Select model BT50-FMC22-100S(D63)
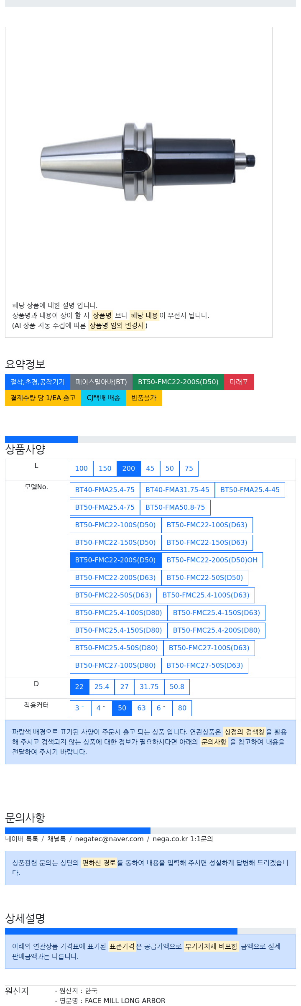The height and width of the screenshot is (1006, 301). click(x=207, y=525)
